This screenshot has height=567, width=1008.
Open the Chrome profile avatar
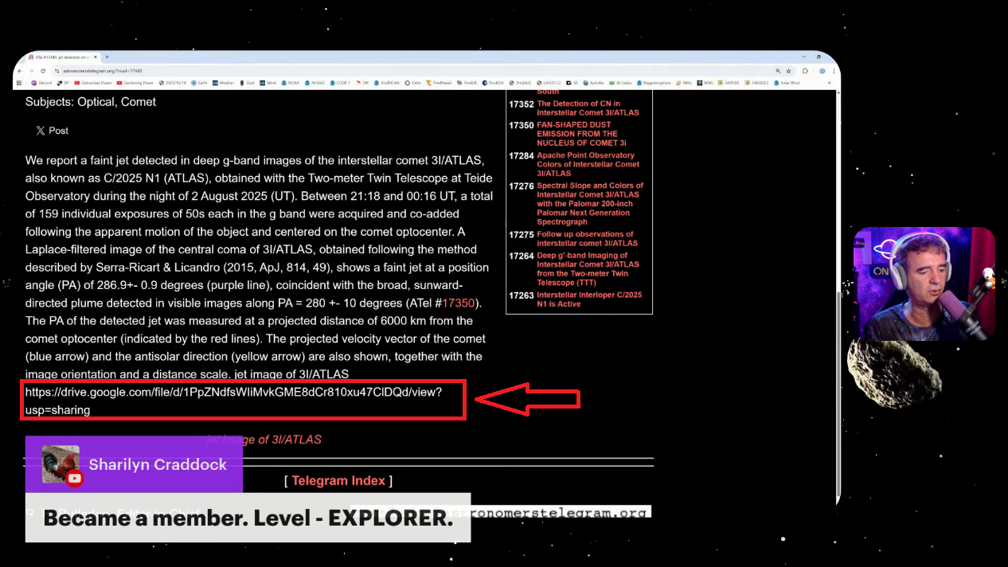[822, 71]
